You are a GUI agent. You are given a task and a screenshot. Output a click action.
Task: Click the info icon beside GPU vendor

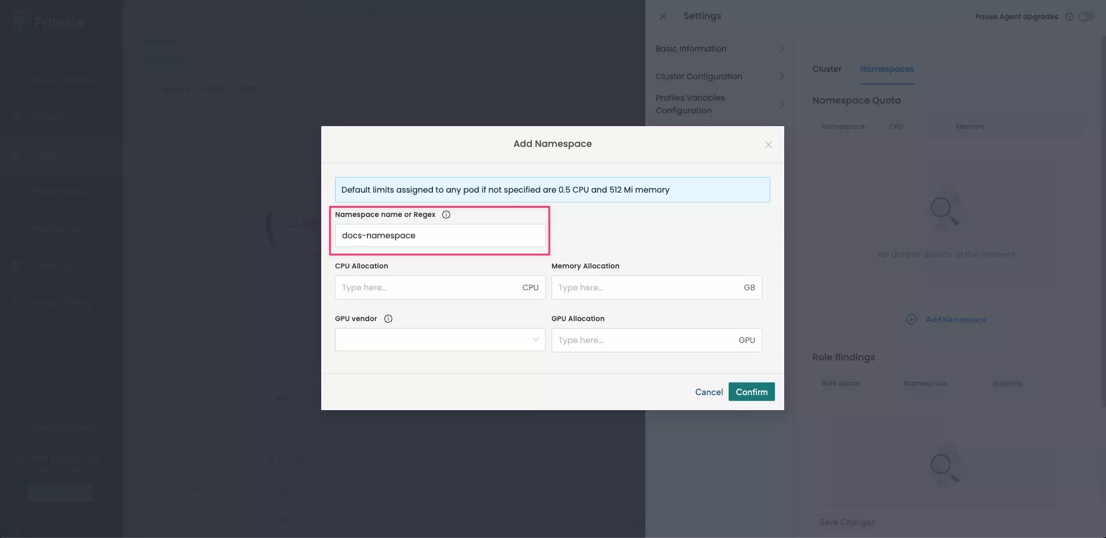388,319
